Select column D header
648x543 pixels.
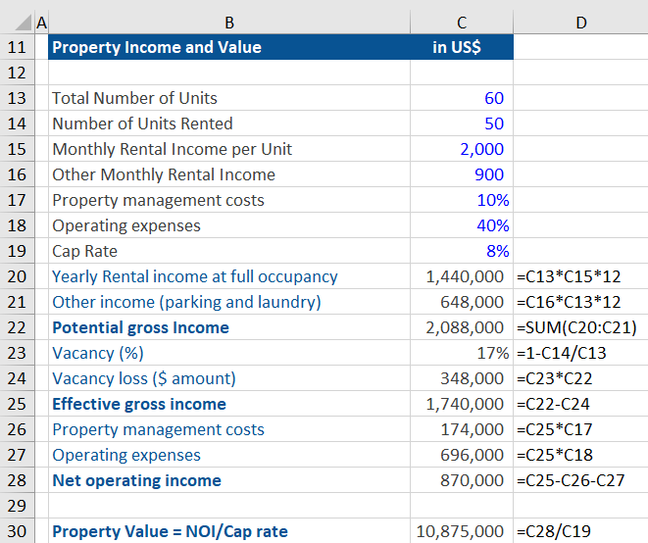[580, 22]
